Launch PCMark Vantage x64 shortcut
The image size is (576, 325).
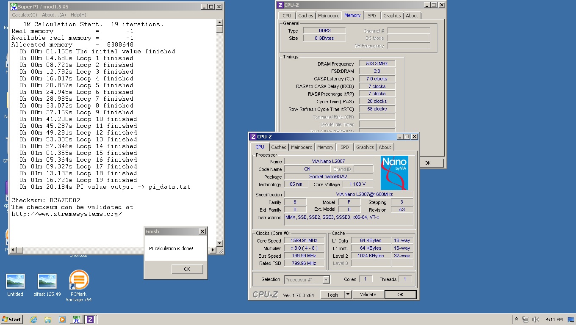click(79, 286)
